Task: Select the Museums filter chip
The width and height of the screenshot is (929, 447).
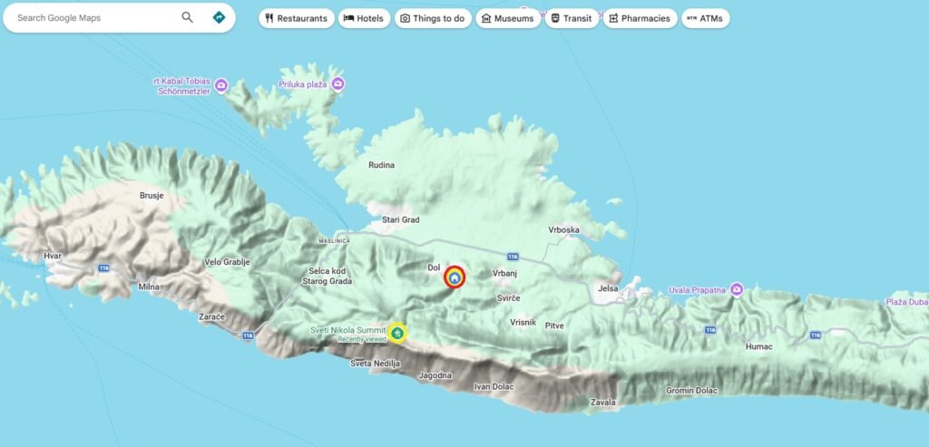Action: (x=508, y=18)
